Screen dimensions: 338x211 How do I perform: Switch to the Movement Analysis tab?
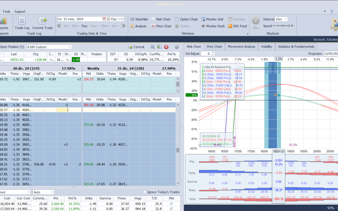tap(241, 47)
